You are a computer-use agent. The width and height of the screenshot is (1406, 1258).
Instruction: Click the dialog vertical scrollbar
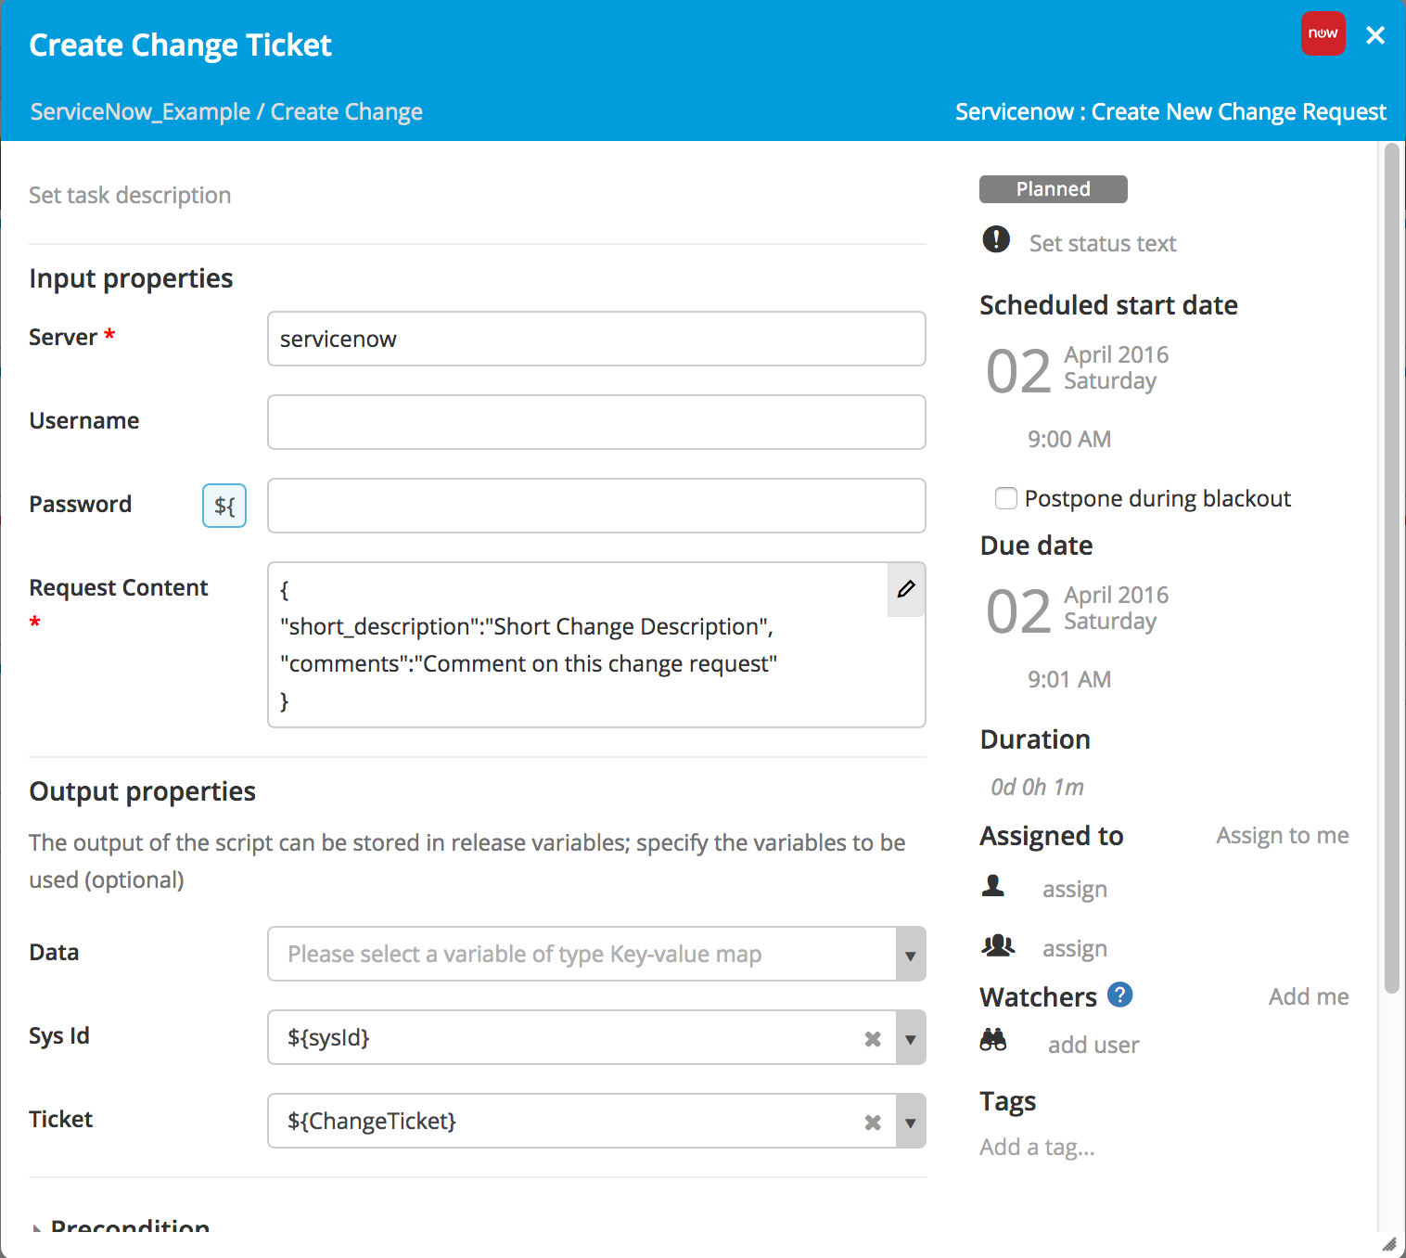click(1391, 568)
